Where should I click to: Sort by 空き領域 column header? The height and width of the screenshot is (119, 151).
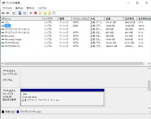(130, 19)
